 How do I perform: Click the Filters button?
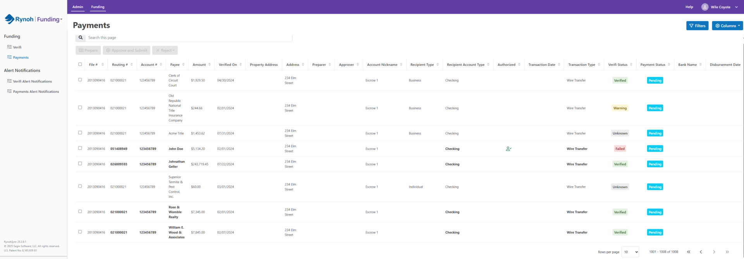click(697, 26)
